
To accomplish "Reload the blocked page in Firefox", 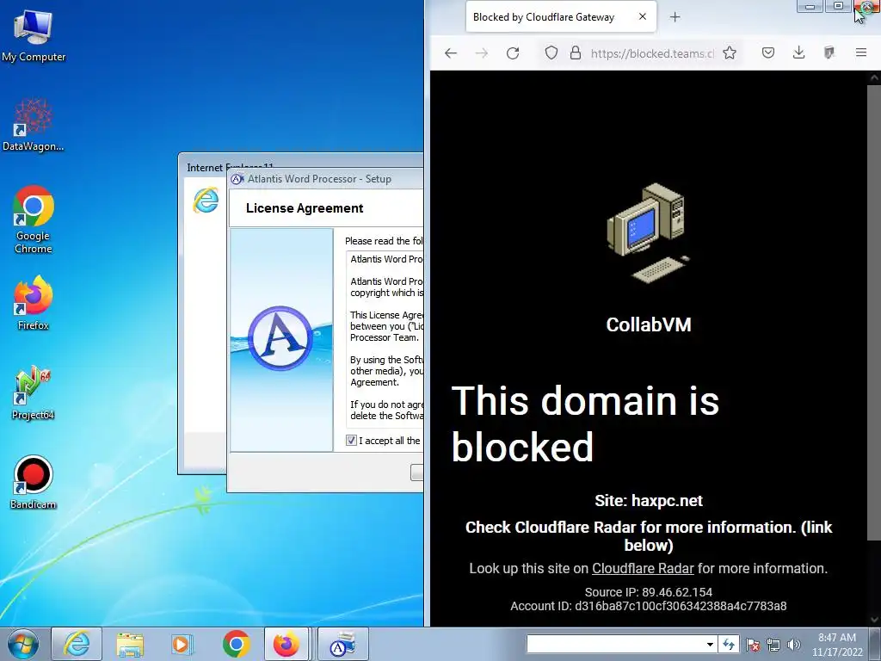I will [x=513, y=53].
